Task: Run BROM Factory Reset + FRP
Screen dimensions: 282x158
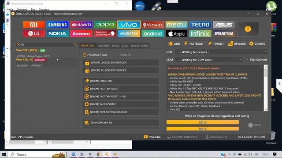Action: click(x=121, y=97)
